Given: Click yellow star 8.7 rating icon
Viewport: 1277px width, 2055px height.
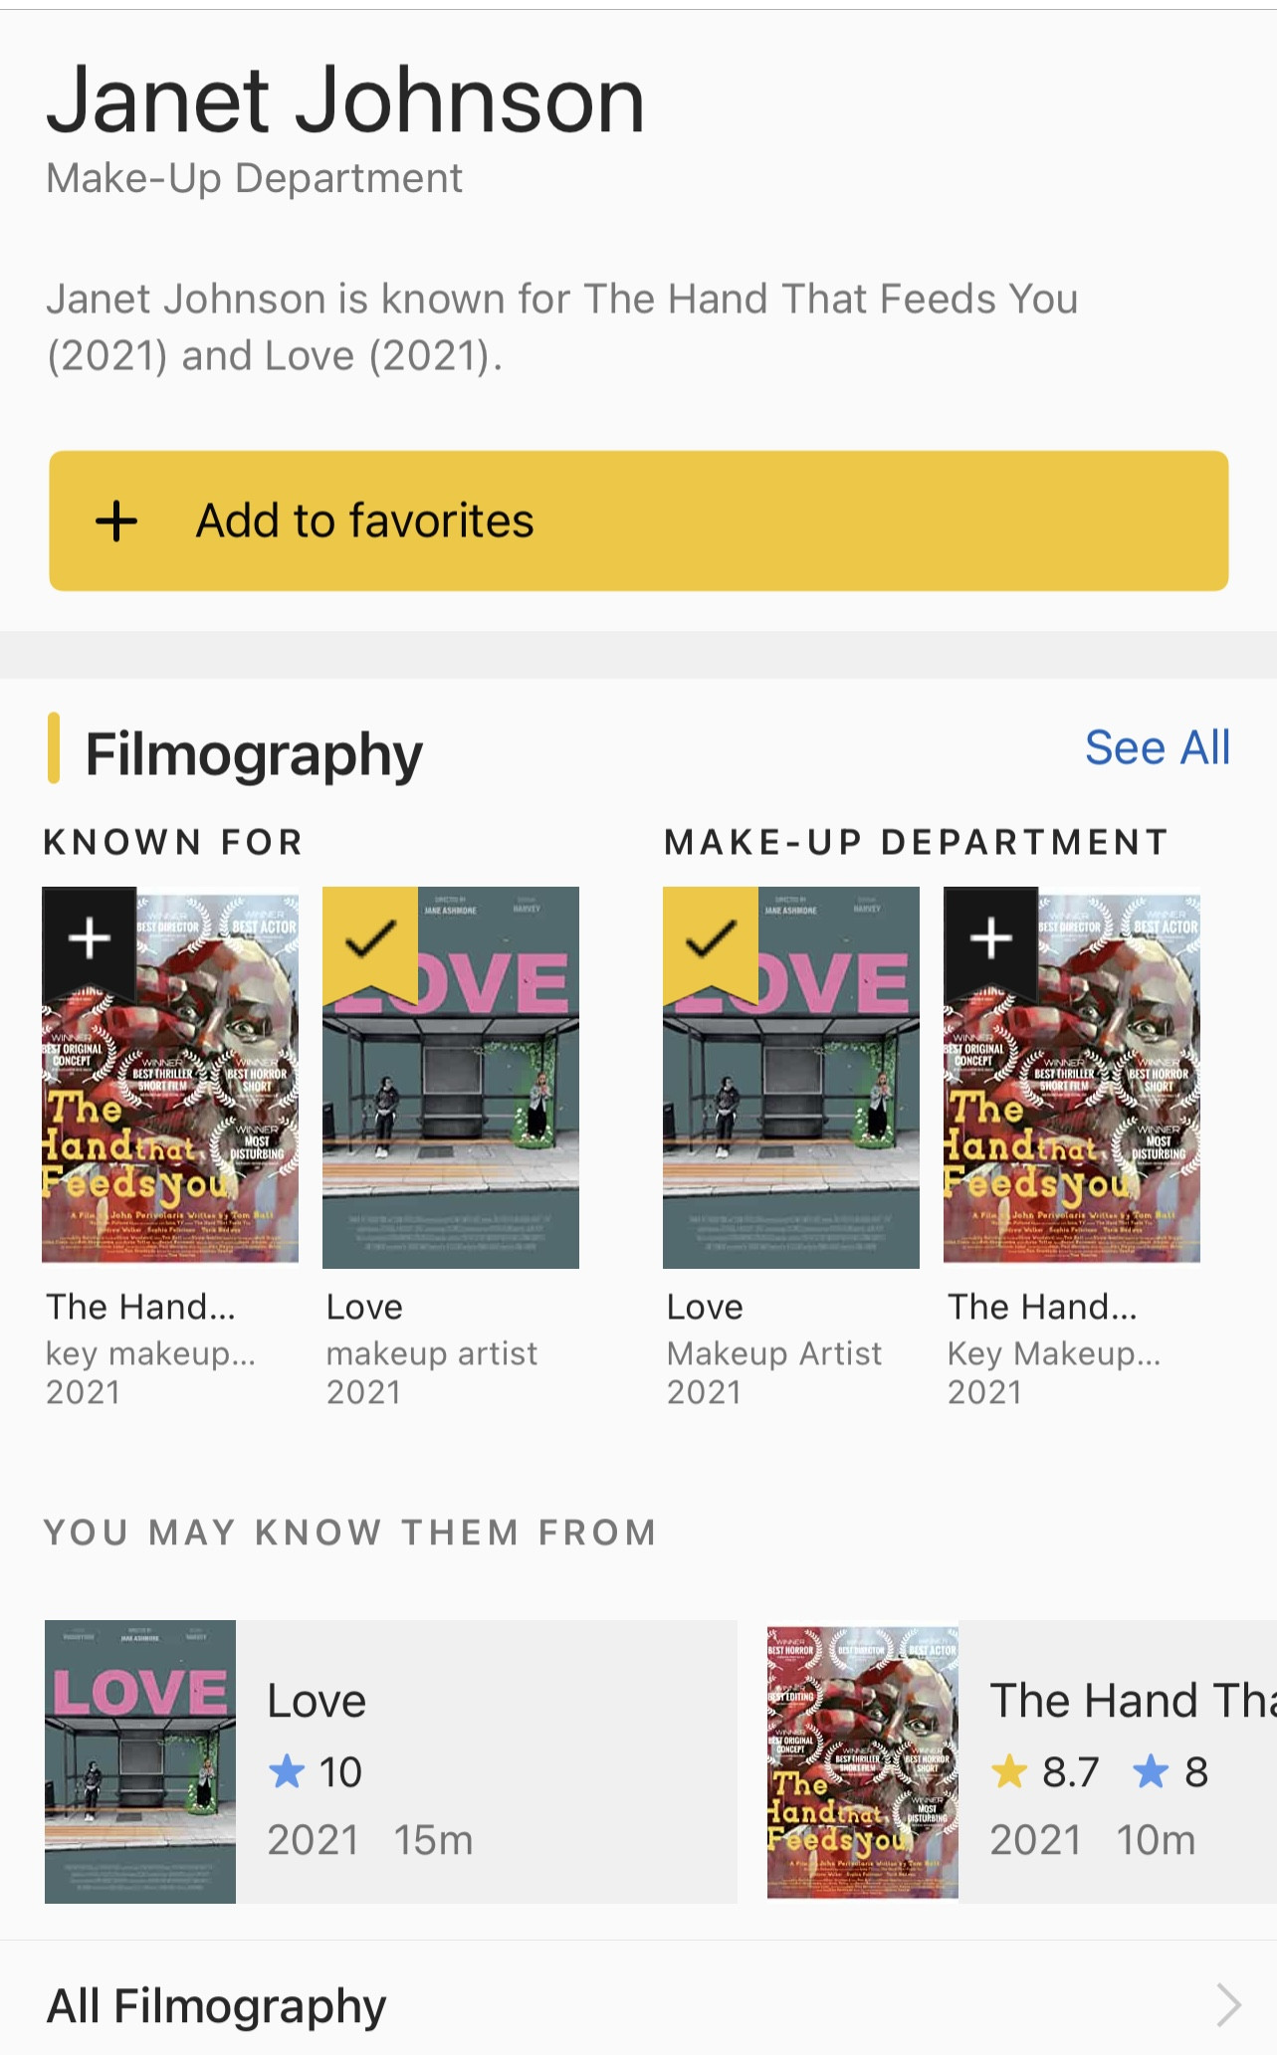Looking at the screenshot, I should point(1009,1771).
